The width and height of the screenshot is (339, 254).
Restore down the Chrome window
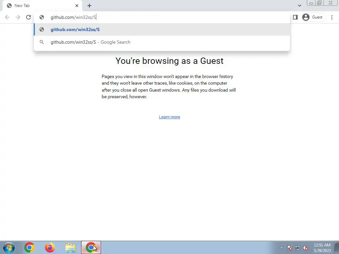point(319,3)
